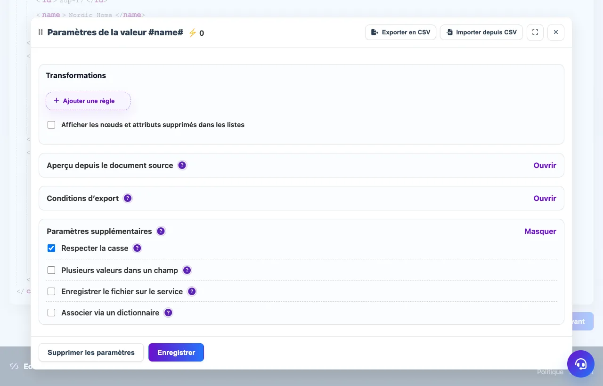Close the value parameters dialog
The height and width of the screenshot is (386, 603).
click(x=556, y=32)
